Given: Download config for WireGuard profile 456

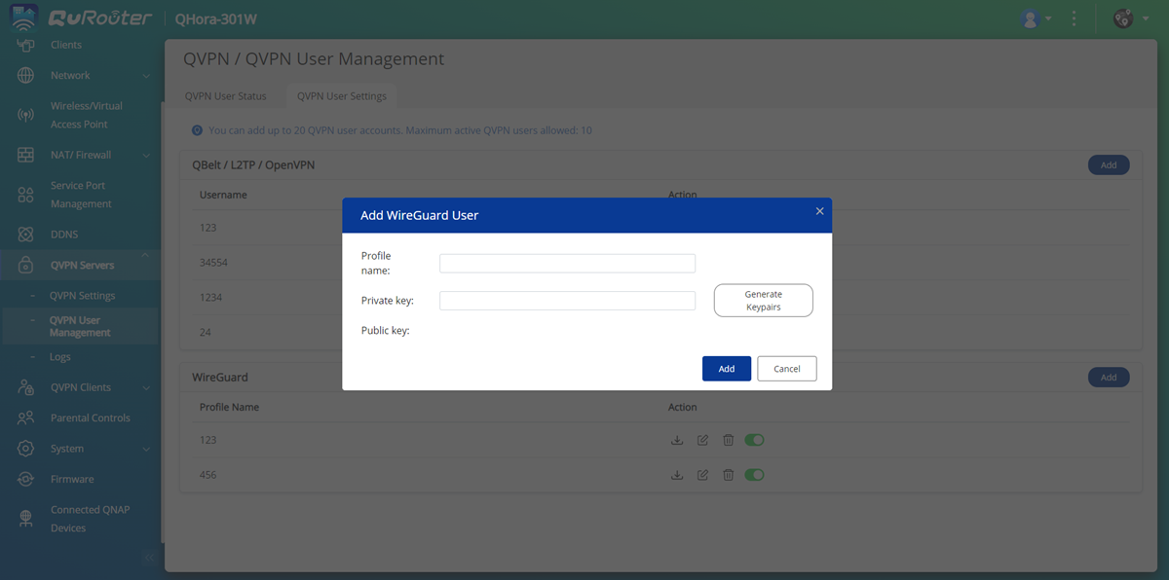Looking at the screenshot, I should (x=677, y=476).
